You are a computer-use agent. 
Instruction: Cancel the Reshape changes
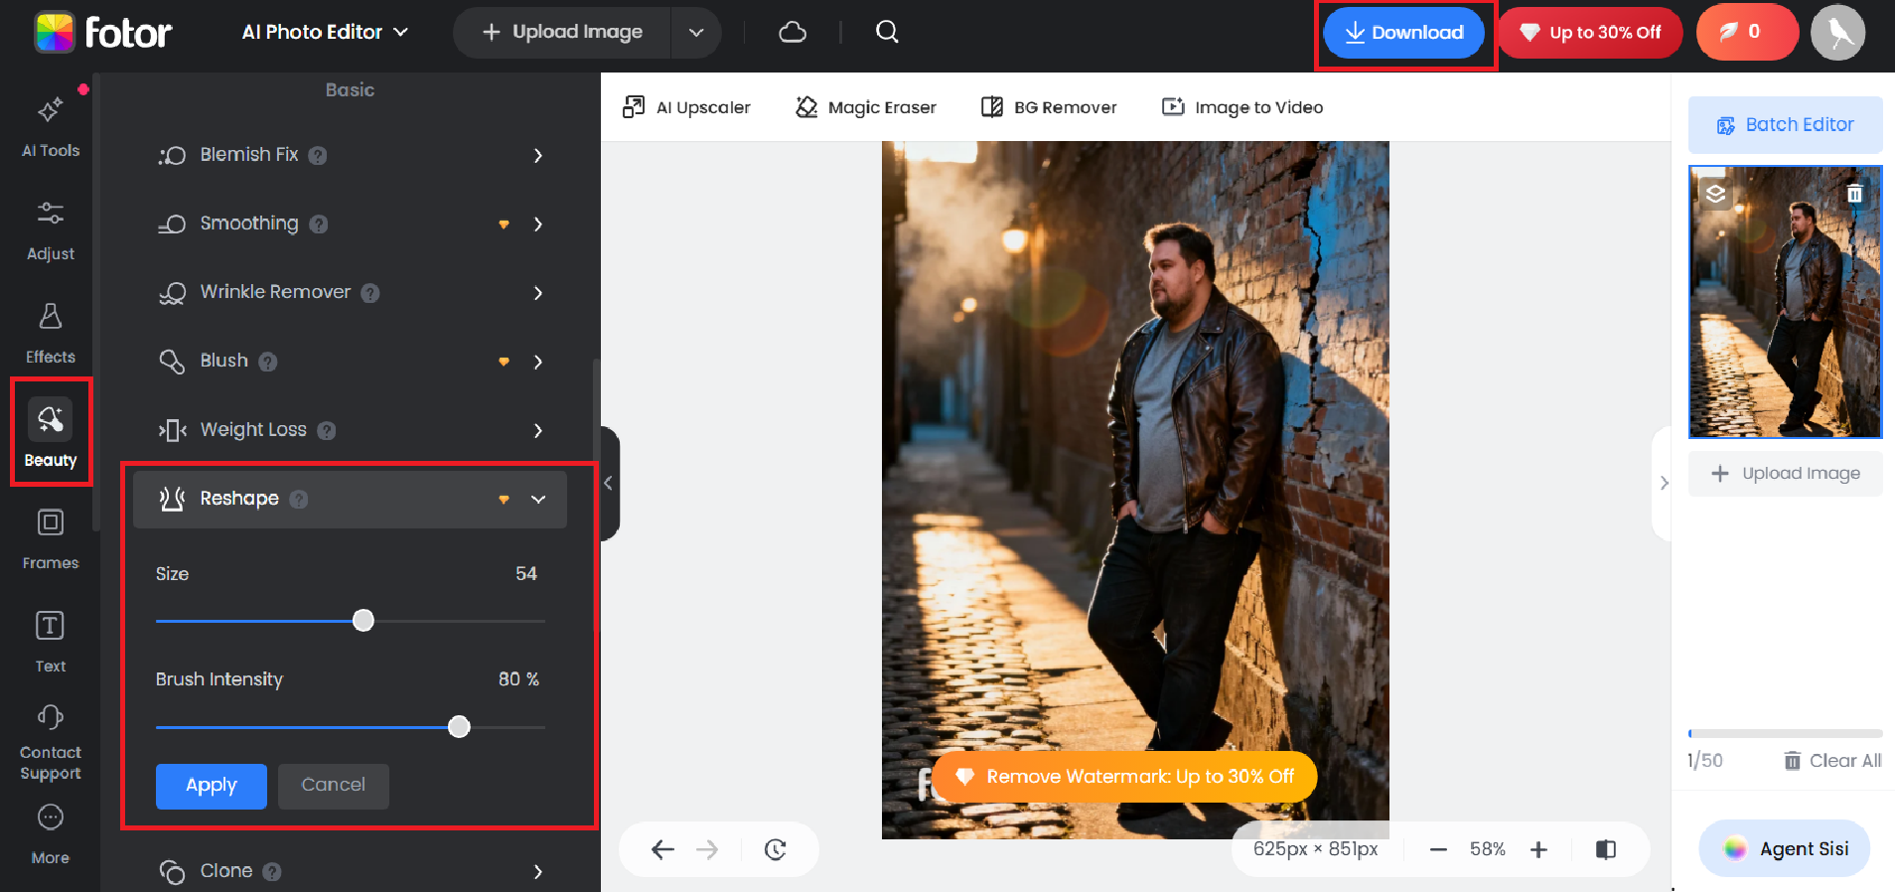point(334,786)
